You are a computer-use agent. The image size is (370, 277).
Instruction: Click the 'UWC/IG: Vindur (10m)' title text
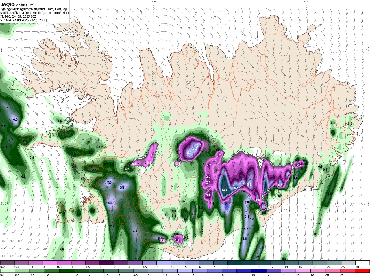coord(18,5)
